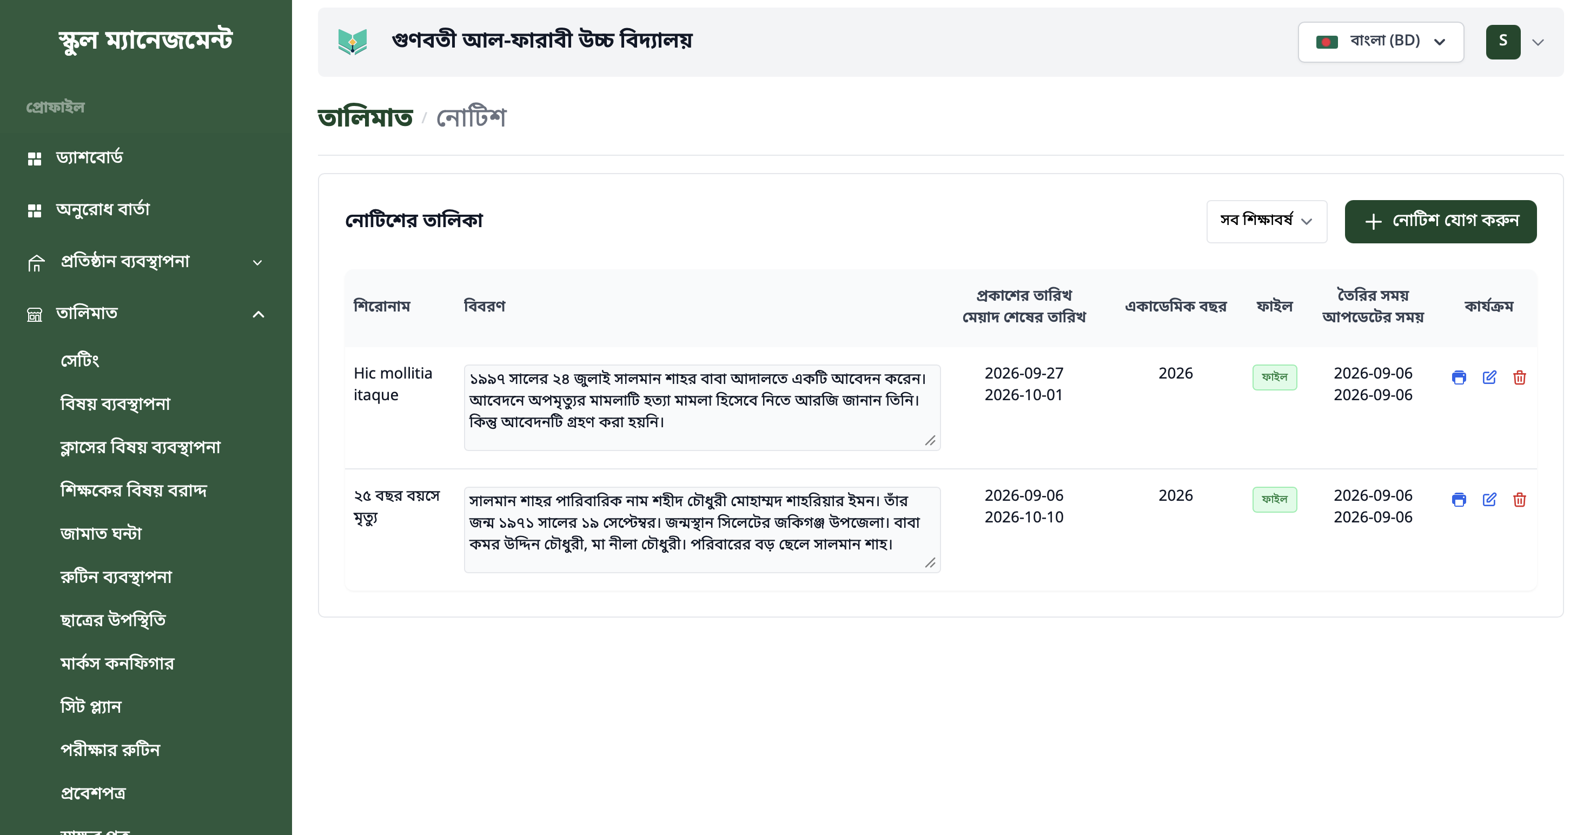
Task: Click the প্রতিষ্ঠান ব্যবস্থাপনা building icon
Action: [36, 263]
